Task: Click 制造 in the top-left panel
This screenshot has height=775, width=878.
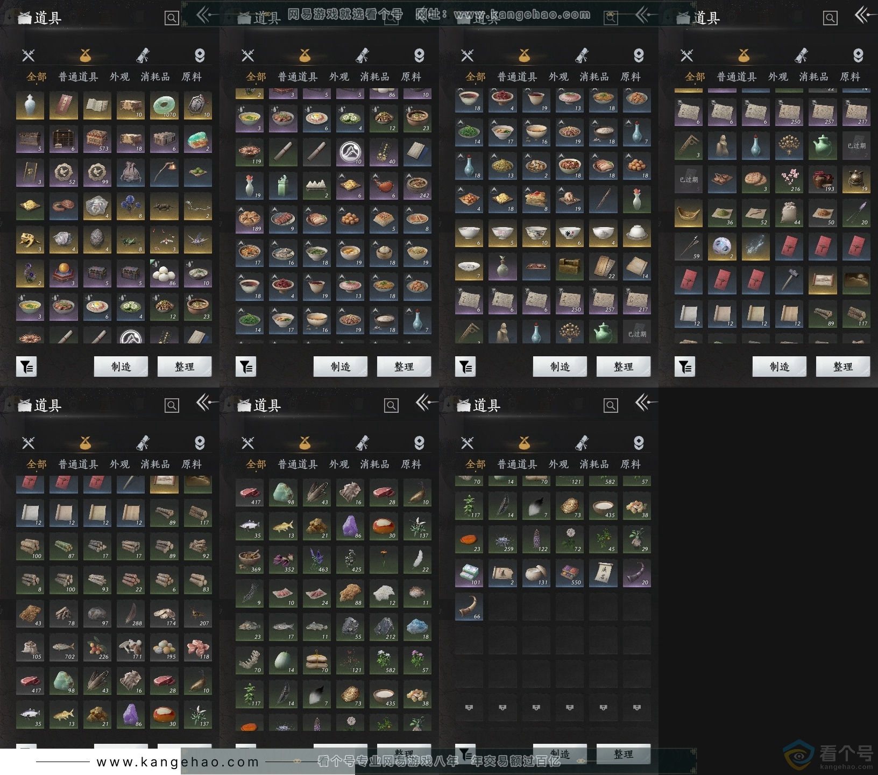Action: click(x=121, y=367)
